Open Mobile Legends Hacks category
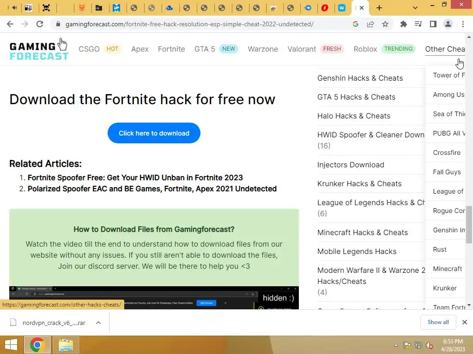The height and width of the screenshot is (354, 473). (357, 251)
